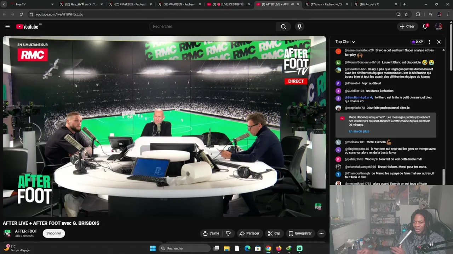Open Chrome tab search chevron
The width and height of the screenshot is (453, 254).
4,4
